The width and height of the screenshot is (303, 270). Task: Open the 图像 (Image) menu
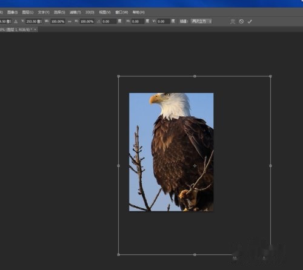pyautogui.click(x=12, y=12)
